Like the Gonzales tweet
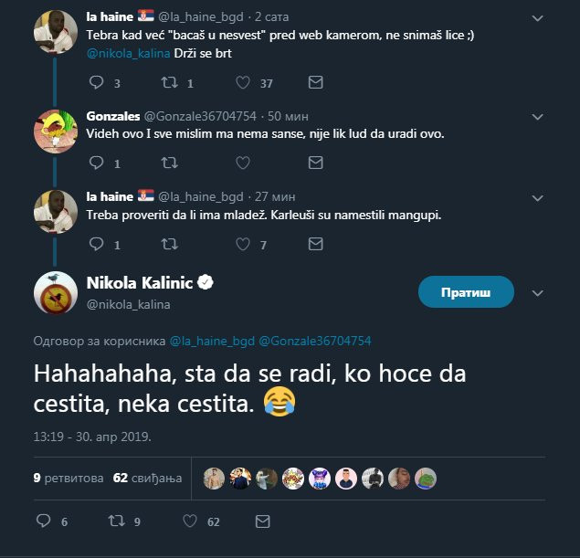Viewport: 580px width, 558px height. point(243,164)
